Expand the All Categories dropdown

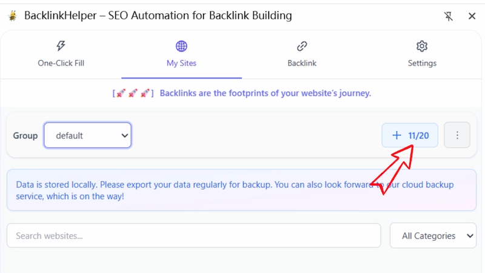pyautogui.click(x=433, y=235)
